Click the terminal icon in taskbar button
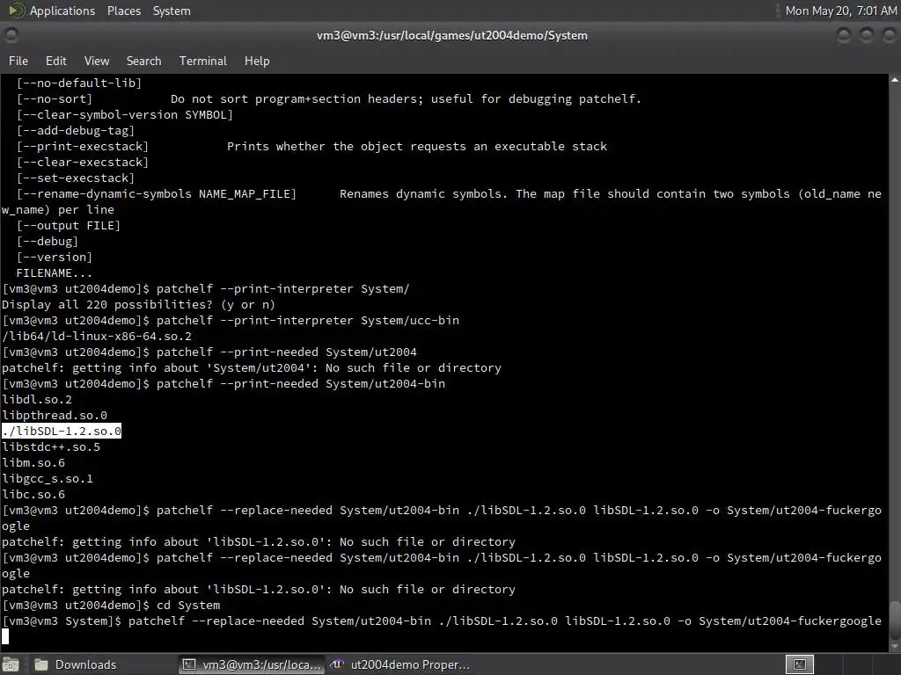This screenshot has width=901, height=675. tap(188, 664)
